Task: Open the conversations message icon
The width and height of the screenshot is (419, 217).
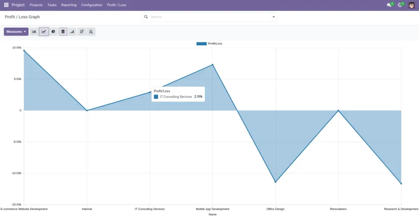Action: click(389, 5)
